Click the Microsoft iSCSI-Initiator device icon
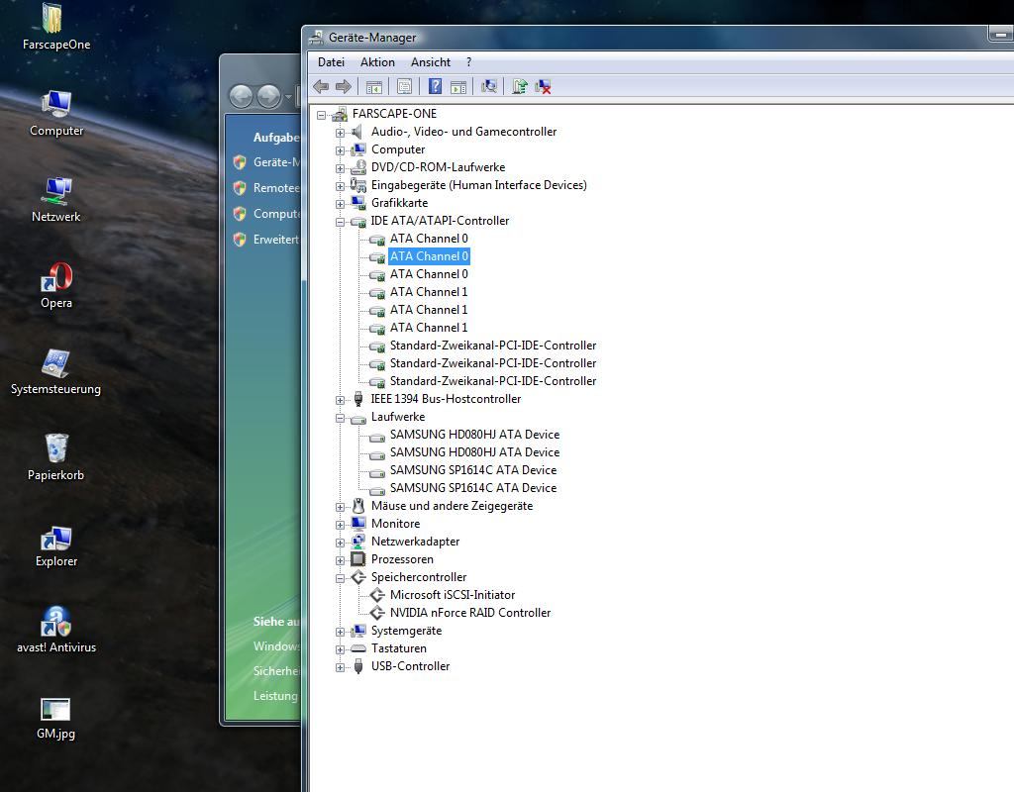The height and width of the screenshot is (792, 1014). pyautogui.click(x=377, y=595)
